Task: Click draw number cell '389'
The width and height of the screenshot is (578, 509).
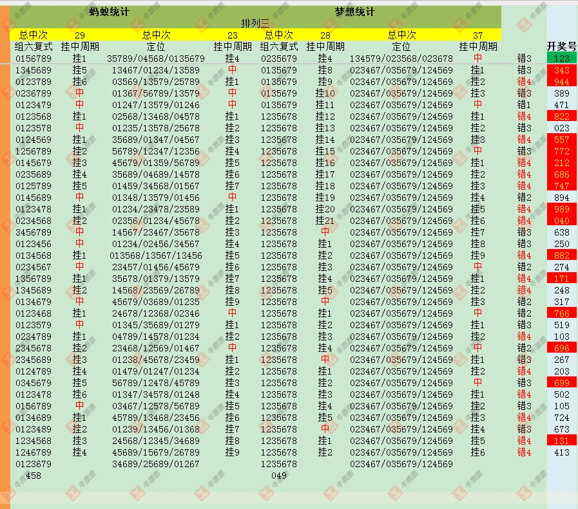Action: coord(561,93)
